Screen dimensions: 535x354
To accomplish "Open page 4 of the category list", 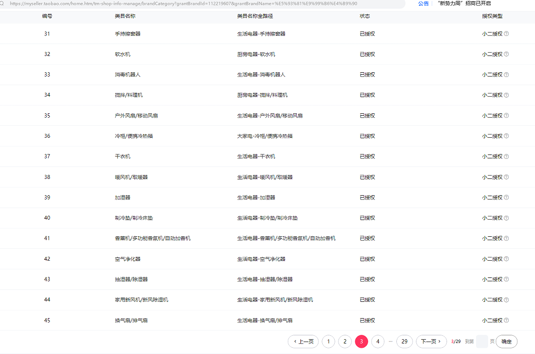I will (378, 342).
